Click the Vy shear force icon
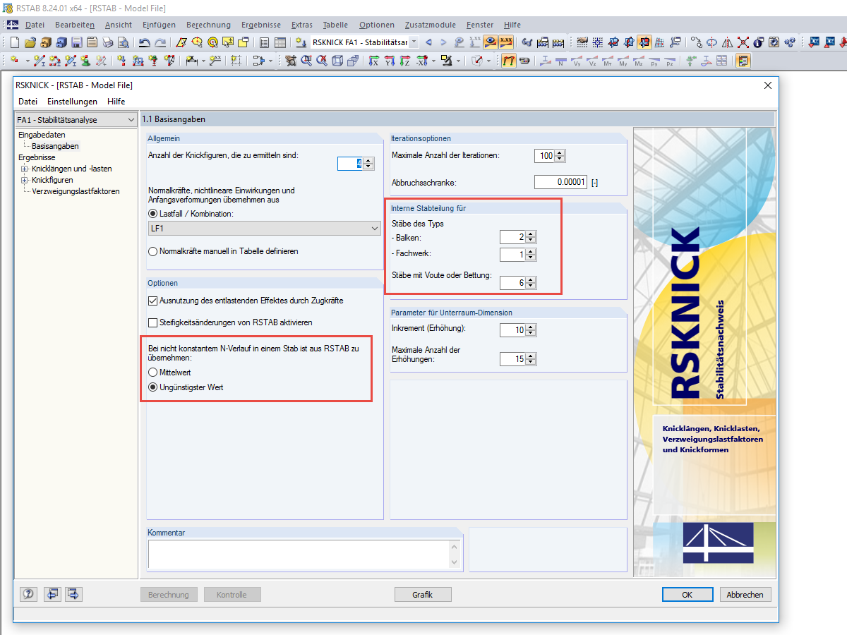847x635 pixels. tap(577, 61)
